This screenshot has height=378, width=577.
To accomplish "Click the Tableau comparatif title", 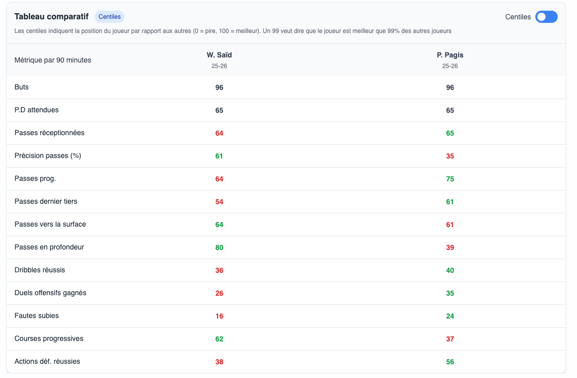I will (51, 17).
